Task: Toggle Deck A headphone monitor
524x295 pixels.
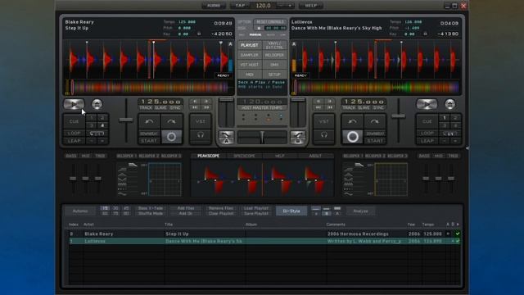Action: (201, 135)
